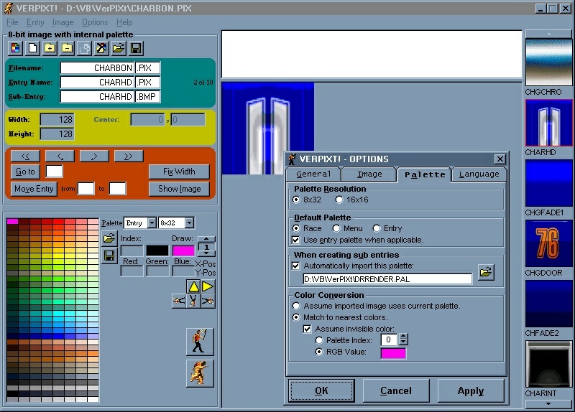Click the yellow up triangle icon

coord(193,286)
